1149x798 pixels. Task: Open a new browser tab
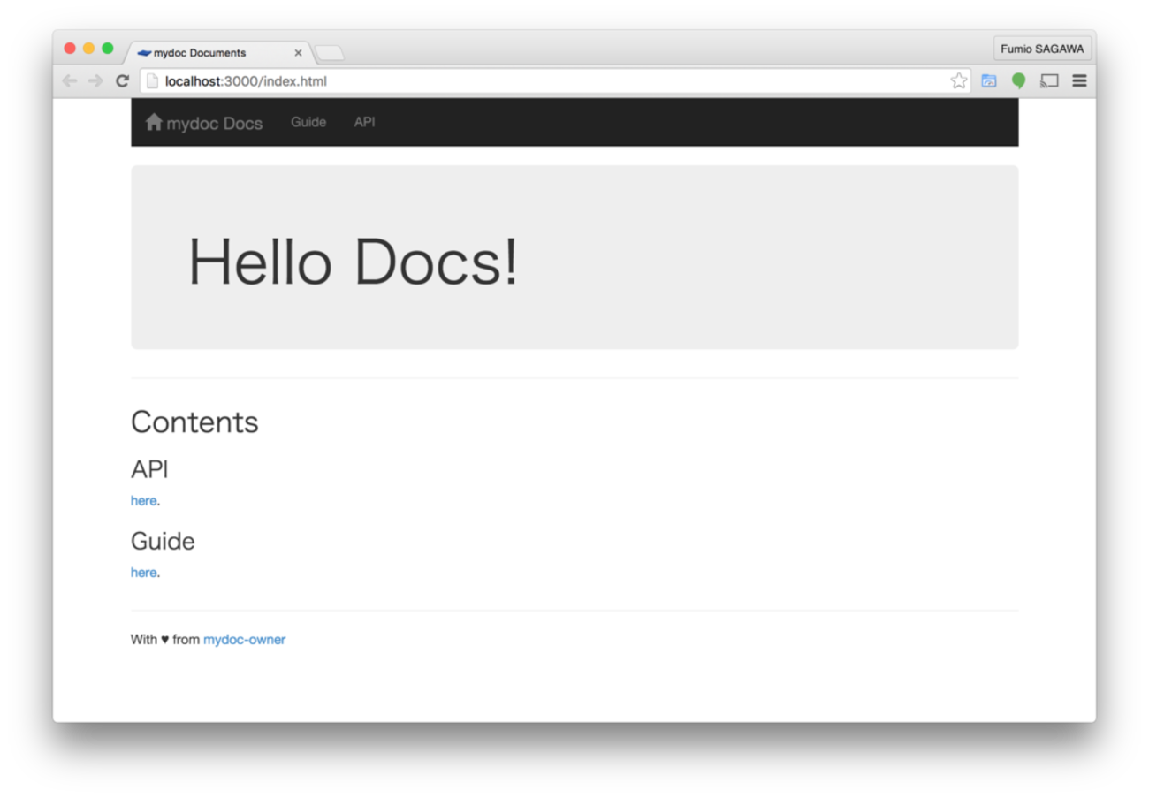[x=330, y=53]
